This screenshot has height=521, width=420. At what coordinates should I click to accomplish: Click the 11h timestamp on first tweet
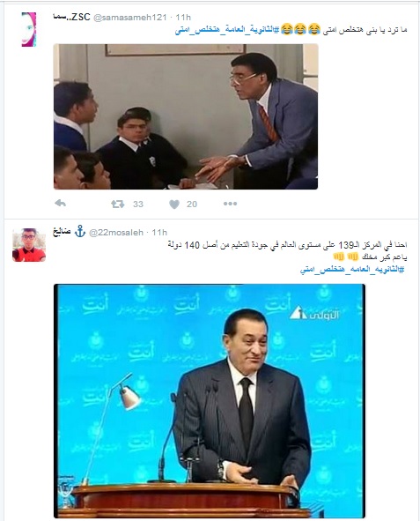183,18
